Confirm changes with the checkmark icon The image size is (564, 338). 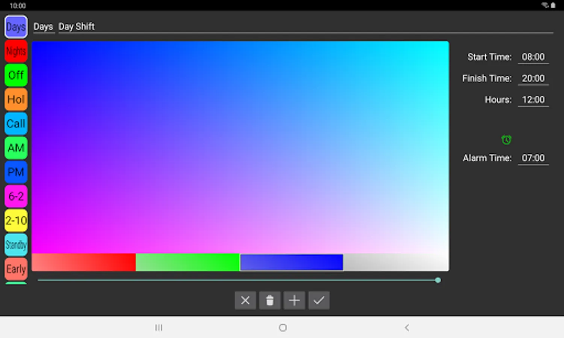click(x=319, y=300)
